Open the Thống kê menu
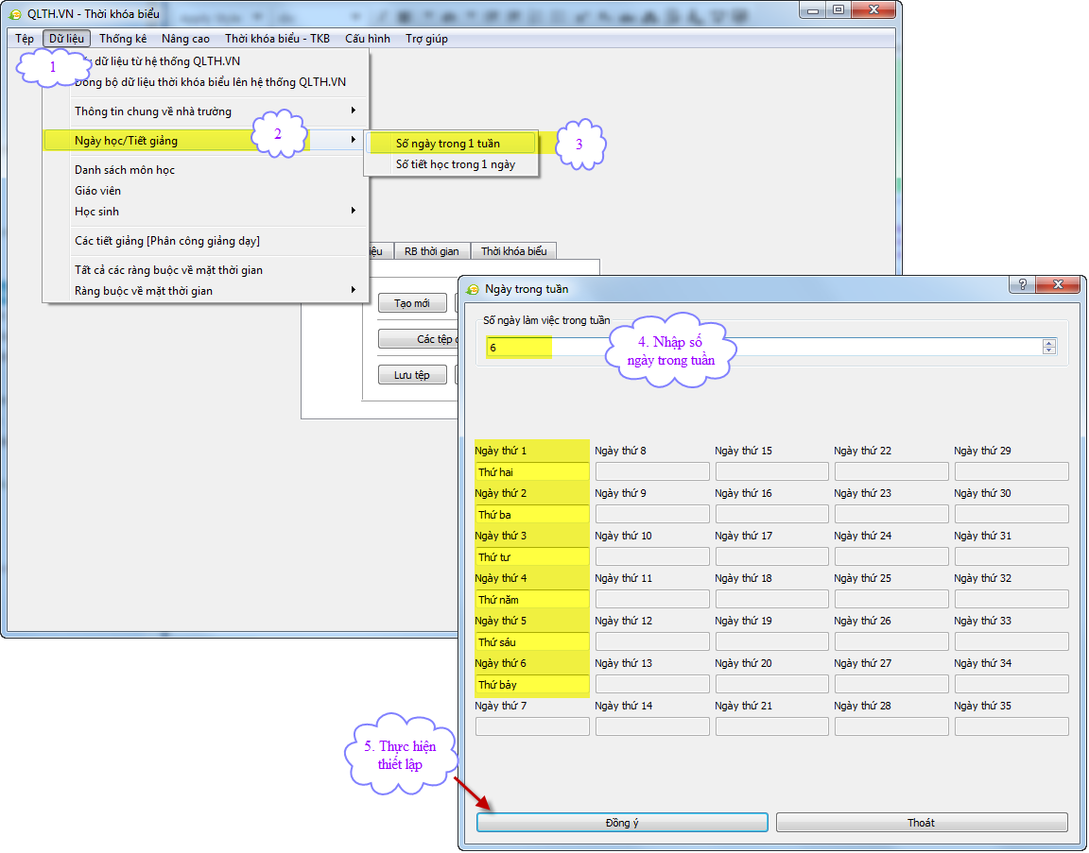The height and width of the screenshot is (853, 1089). click(x=123, y=39)
